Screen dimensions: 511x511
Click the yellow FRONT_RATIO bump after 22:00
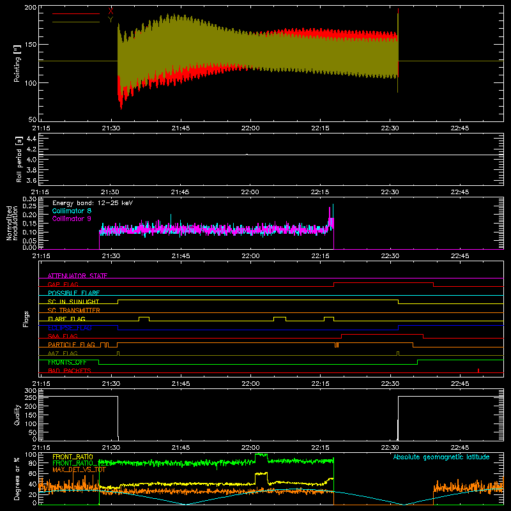tap(261, 473)
